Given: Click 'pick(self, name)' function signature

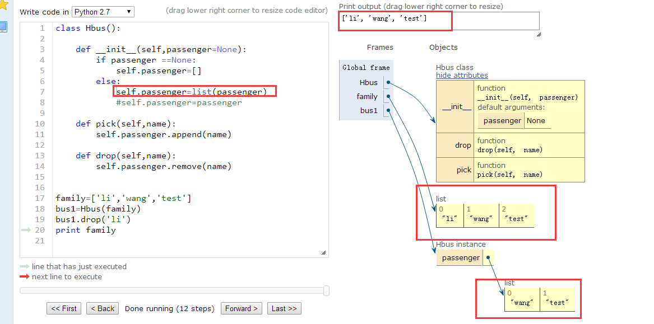Looking at the screenshot, I should coord(510,175).
